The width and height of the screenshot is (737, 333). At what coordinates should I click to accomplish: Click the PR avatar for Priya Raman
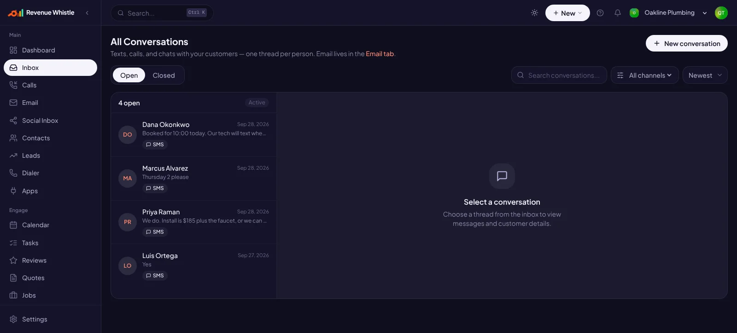tap(128, 222)
